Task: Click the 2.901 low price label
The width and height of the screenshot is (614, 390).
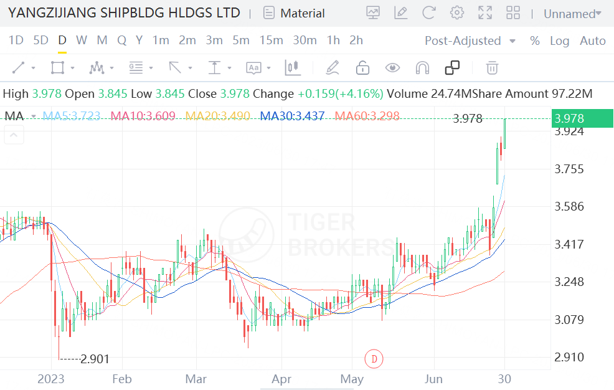Action: click(x=95, y=359)
